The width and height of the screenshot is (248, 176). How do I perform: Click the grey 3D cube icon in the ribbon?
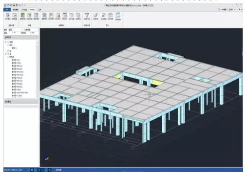coord(111,15)
